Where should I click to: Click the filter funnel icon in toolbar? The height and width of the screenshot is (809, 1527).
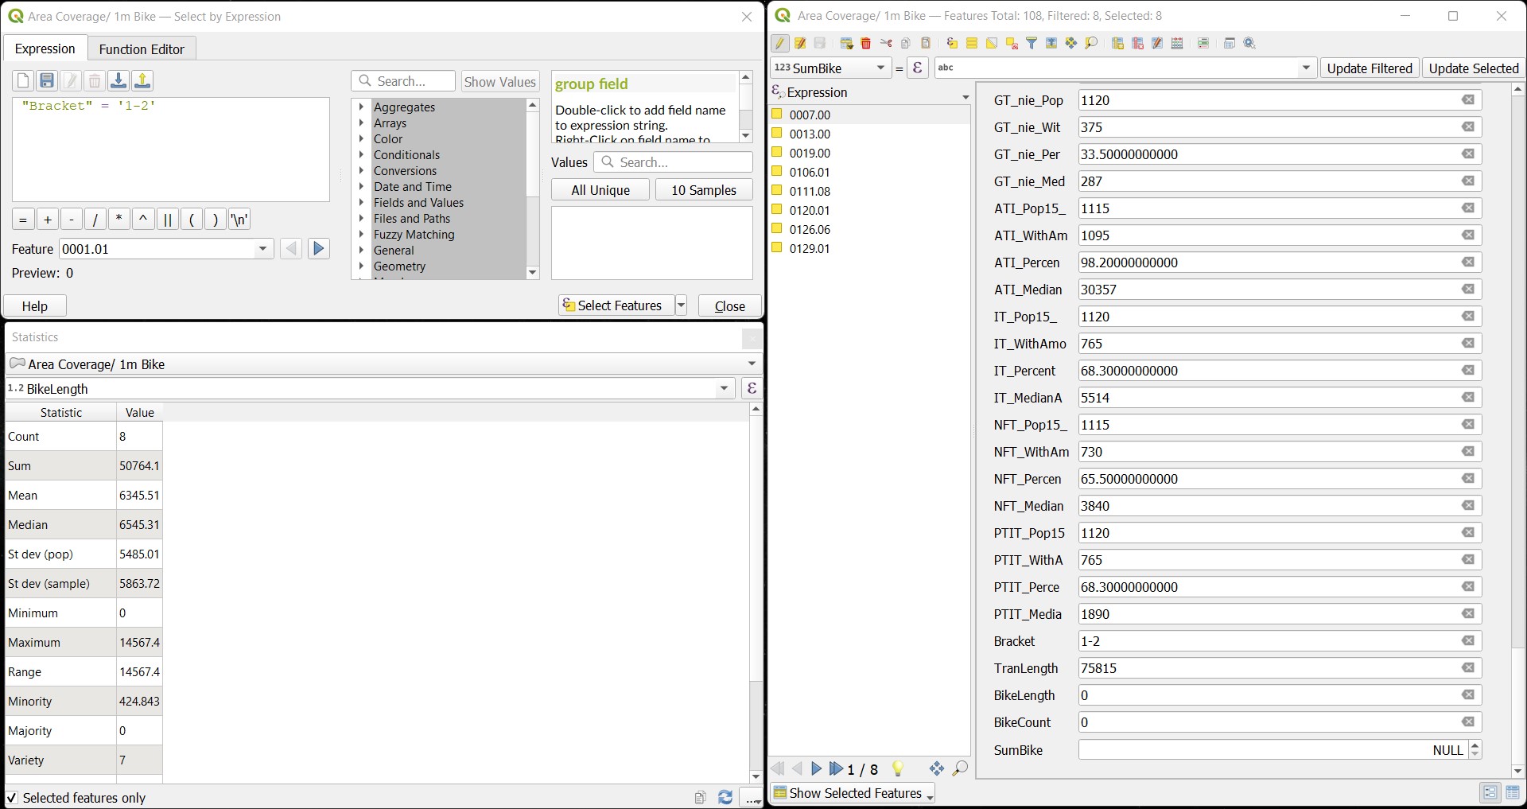tap(1032, 44)
